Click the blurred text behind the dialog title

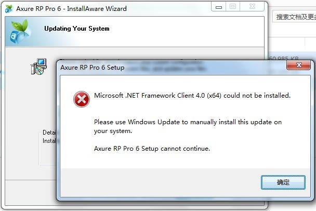tap(173, 66)
